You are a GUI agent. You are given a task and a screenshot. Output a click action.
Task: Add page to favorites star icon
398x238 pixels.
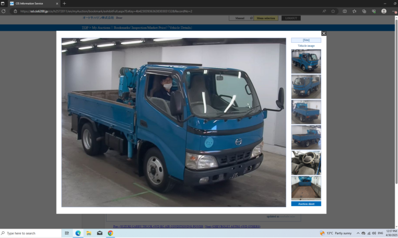point(333,11)
